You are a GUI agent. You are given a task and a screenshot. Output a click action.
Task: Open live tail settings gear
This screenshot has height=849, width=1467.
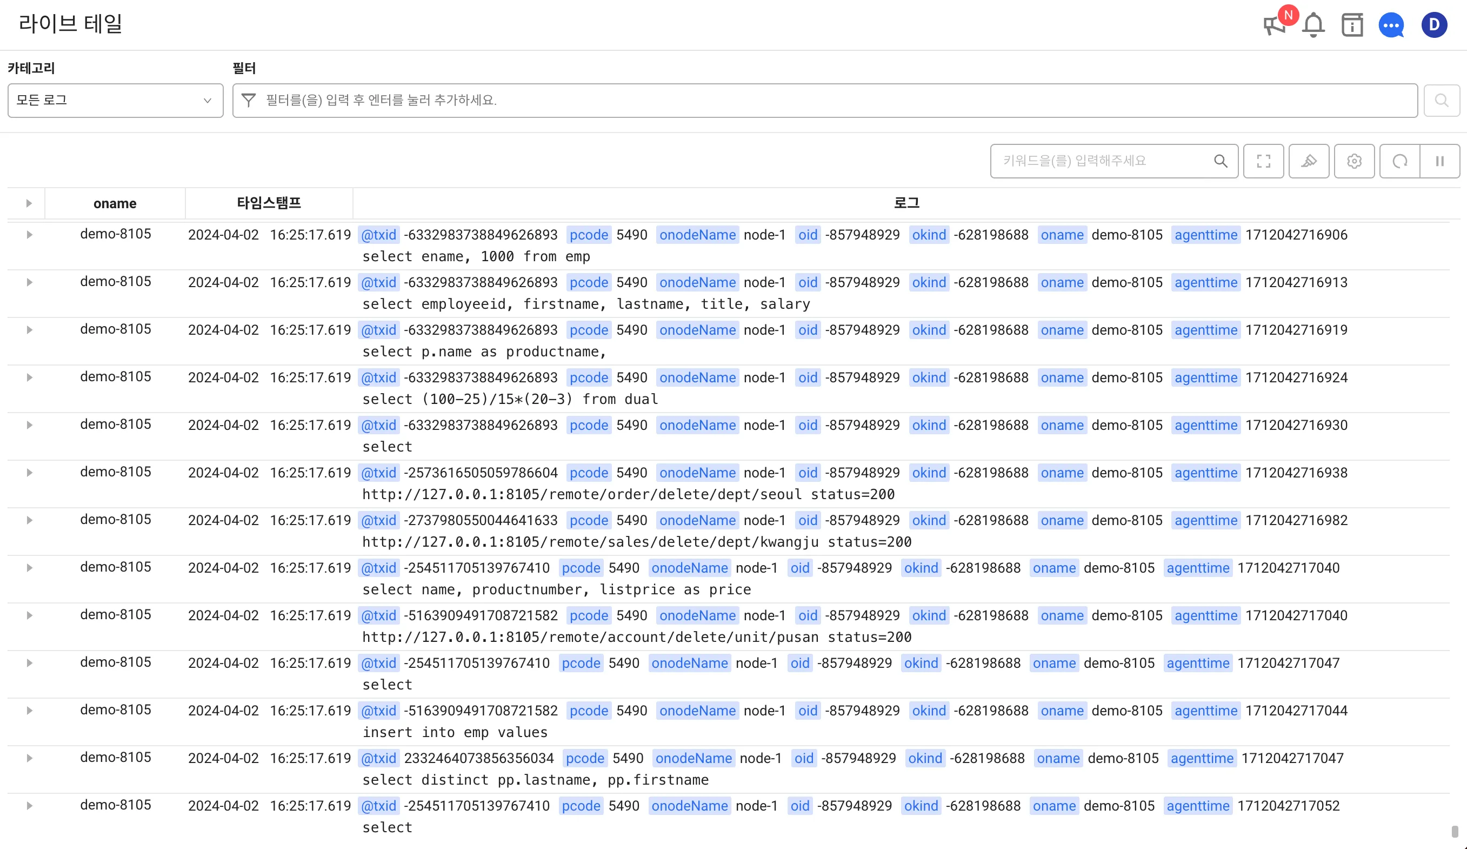1354,161
